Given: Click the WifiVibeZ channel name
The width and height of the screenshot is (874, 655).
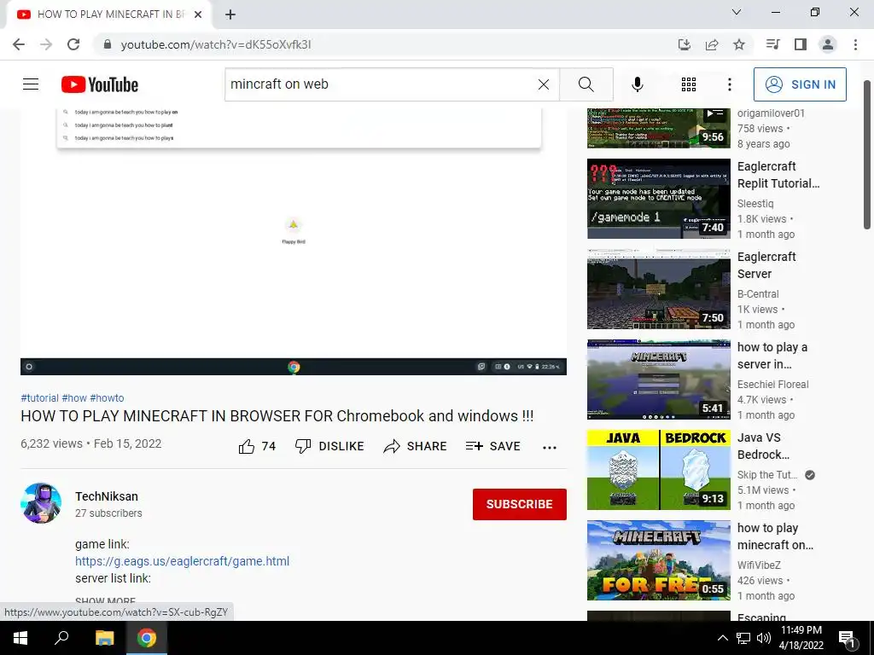Looking at the screenshot, I should coord(759,565).
